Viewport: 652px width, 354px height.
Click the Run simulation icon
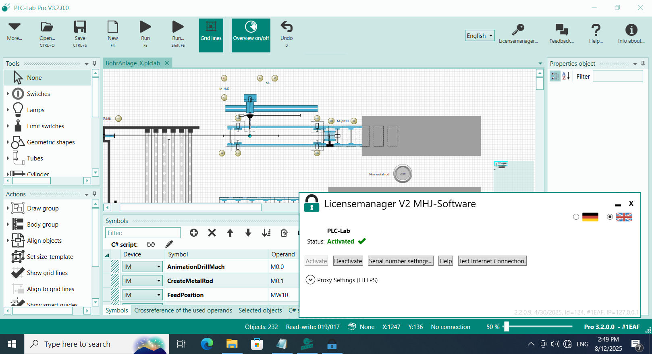coord(145,27)
